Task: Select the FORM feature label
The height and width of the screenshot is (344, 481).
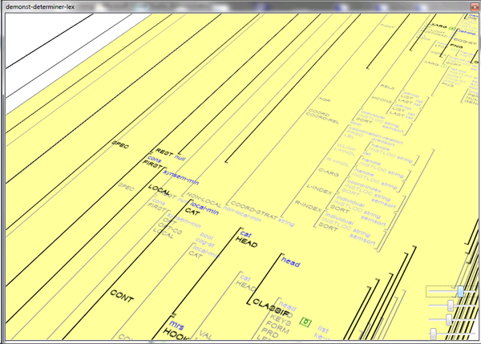Action: click(x=277, y=327)
